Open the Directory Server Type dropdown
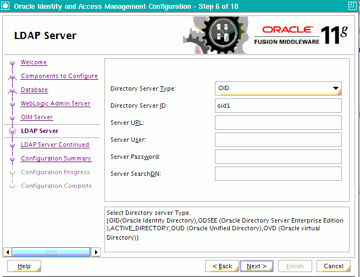Image resolution: width=360 pixels, height=277 pixels. click(278, 88)
